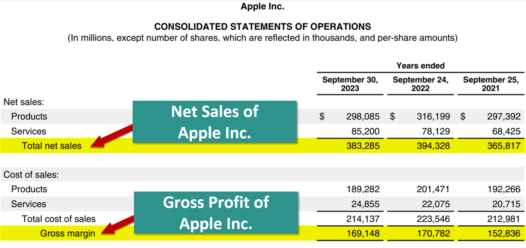Click the 2022 total net sales value 394,328
The width and height of the screenshot is (526, 248).
(x=433, y=146)
